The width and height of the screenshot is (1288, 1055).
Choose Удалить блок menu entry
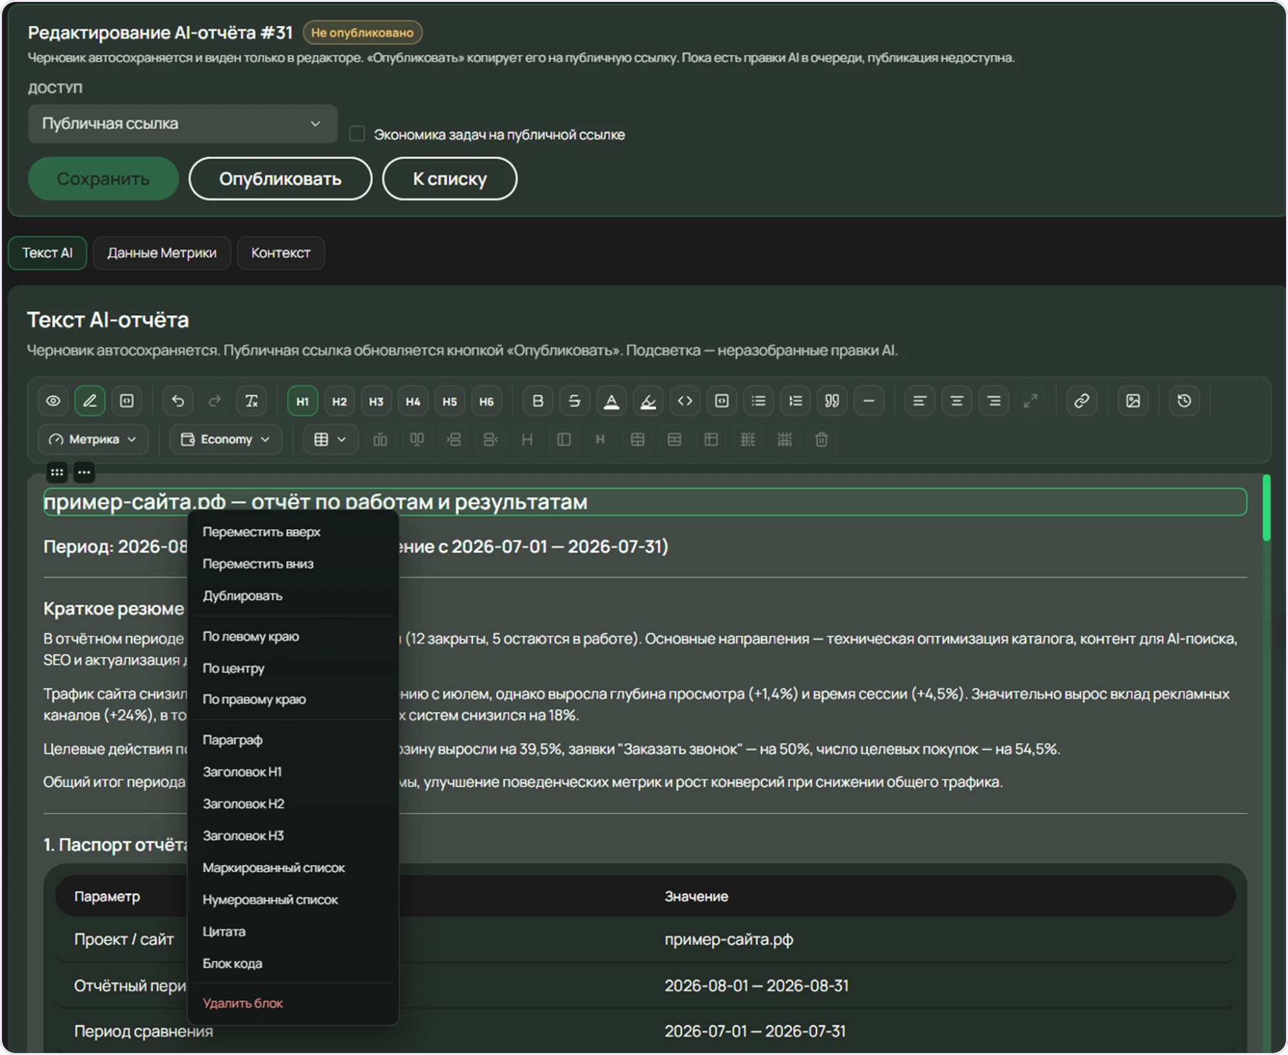click(293, 1003)
